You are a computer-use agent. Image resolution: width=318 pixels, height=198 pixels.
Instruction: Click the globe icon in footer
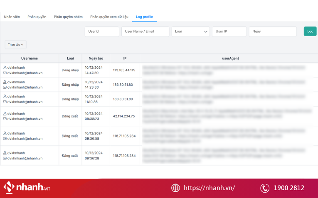(175, 188)
